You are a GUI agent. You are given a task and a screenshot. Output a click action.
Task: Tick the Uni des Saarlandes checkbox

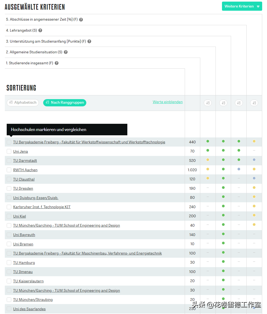tap(9, 309)
